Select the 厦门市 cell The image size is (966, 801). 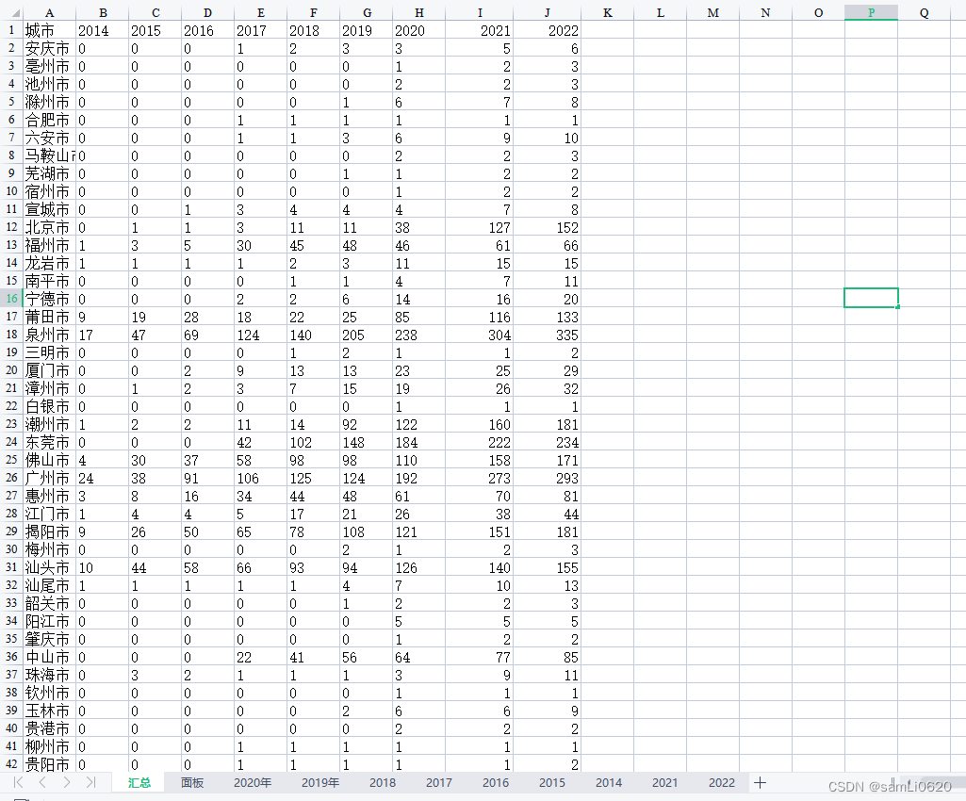(x=49, y=370)
